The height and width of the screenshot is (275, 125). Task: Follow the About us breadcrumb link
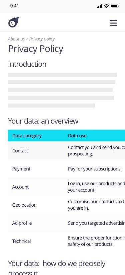[x=16, y=39]
